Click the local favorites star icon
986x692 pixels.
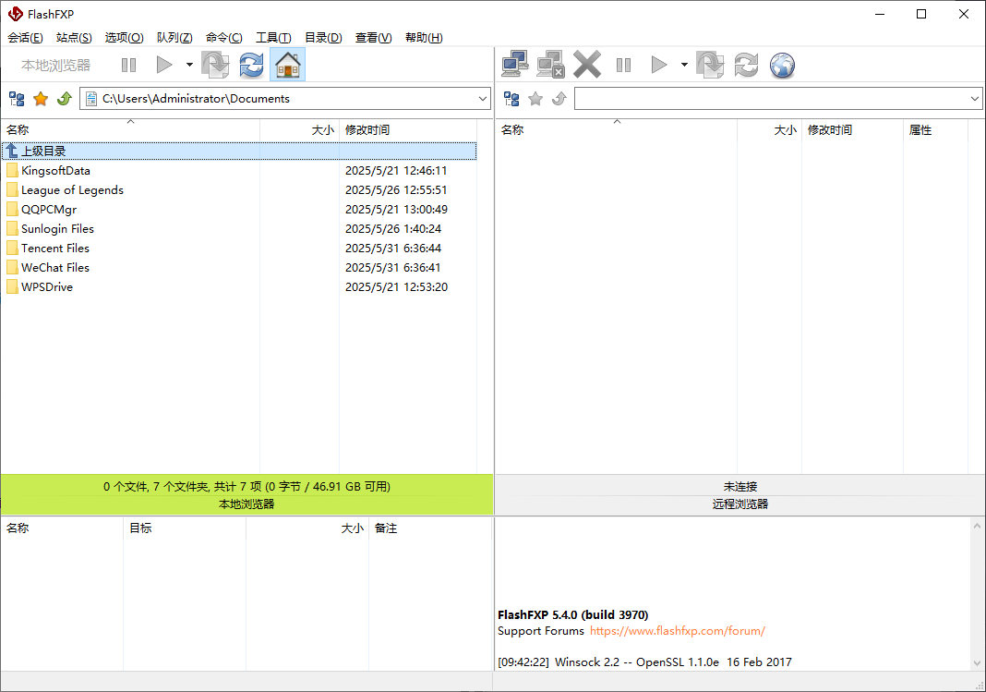tap(40, 98)
